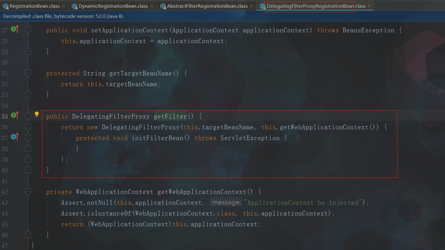The image size is (445, 250).
Task: Click line number 45 in the gutter
Action: [5, 224]
